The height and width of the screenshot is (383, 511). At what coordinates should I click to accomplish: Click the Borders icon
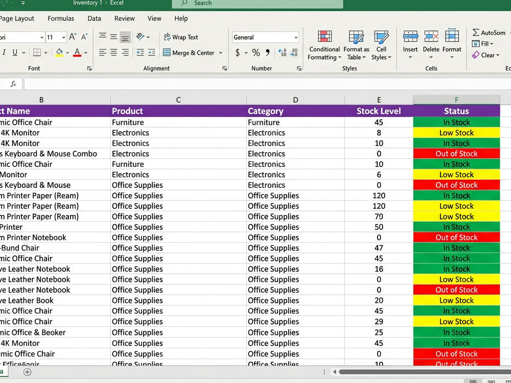coord(37,53)
